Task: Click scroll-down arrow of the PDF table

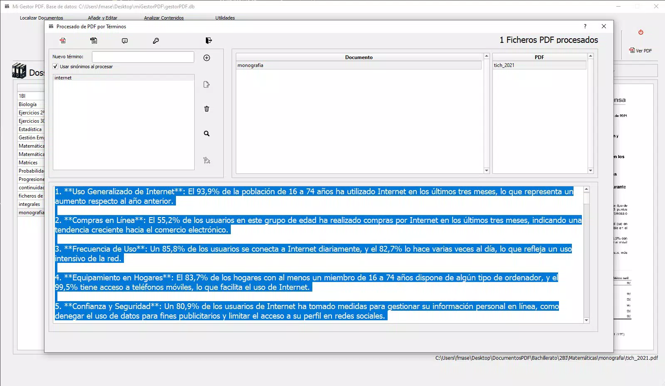Action: click(590, 171)
